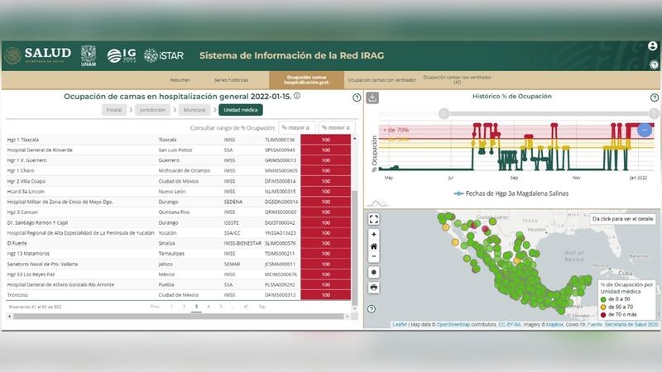Image resolution: width=662 pixels, height=372 pixels.
Task: Select the Hcard 34 Lincoln row
Action: pos(179,192)
